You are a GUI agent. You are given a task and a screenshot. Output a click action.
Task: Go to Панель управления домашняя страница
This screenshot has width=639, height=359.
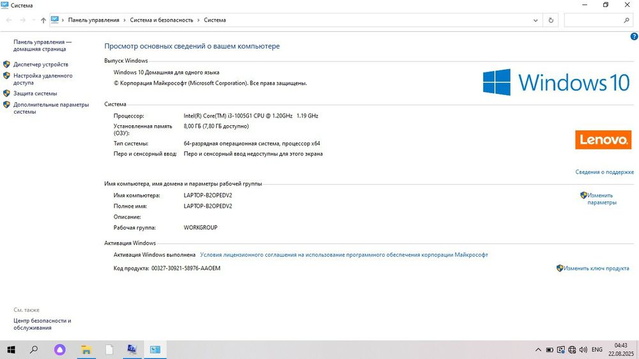42,45
